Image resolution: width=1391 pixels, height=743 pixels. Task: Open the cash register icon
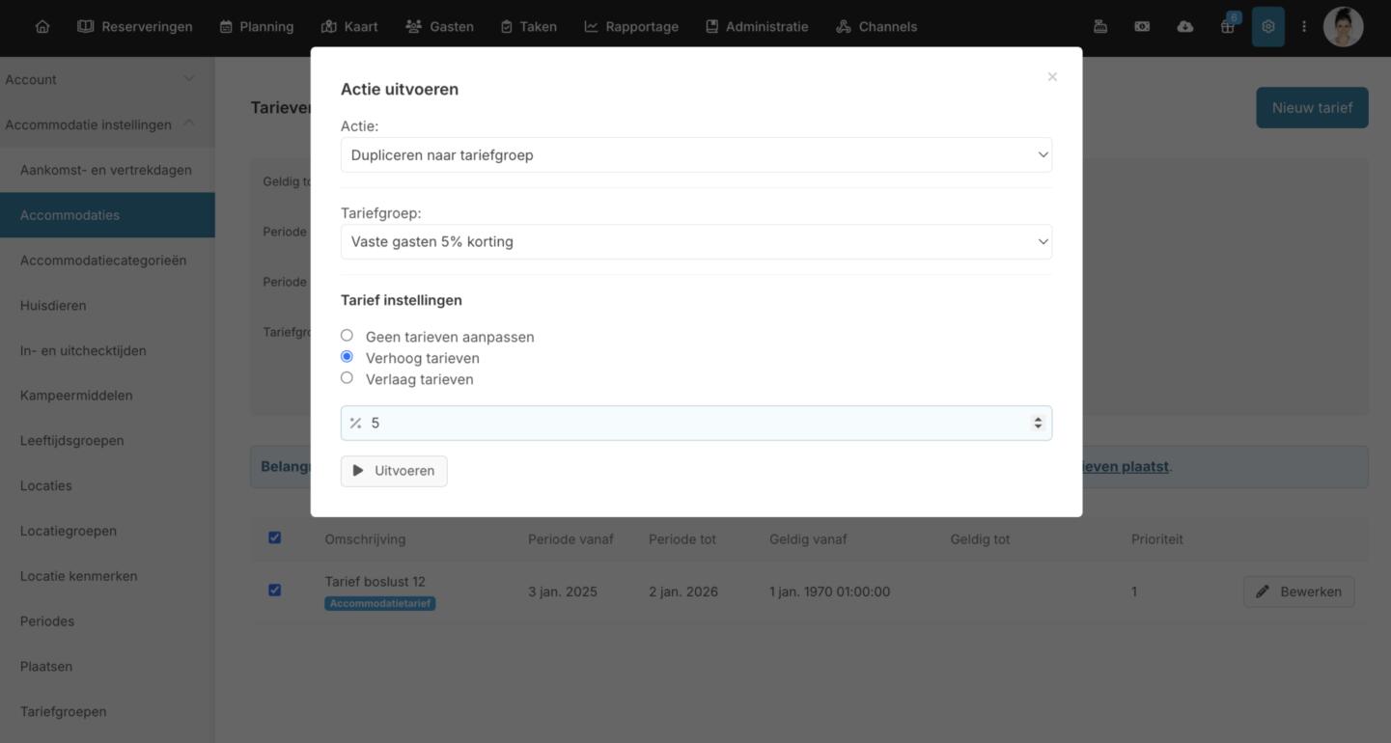pos(1099,27)
